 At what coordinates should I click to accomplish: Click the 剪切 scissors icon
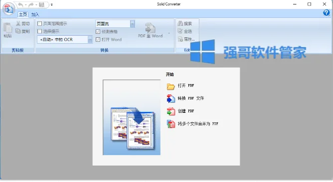tap(18, 23)
